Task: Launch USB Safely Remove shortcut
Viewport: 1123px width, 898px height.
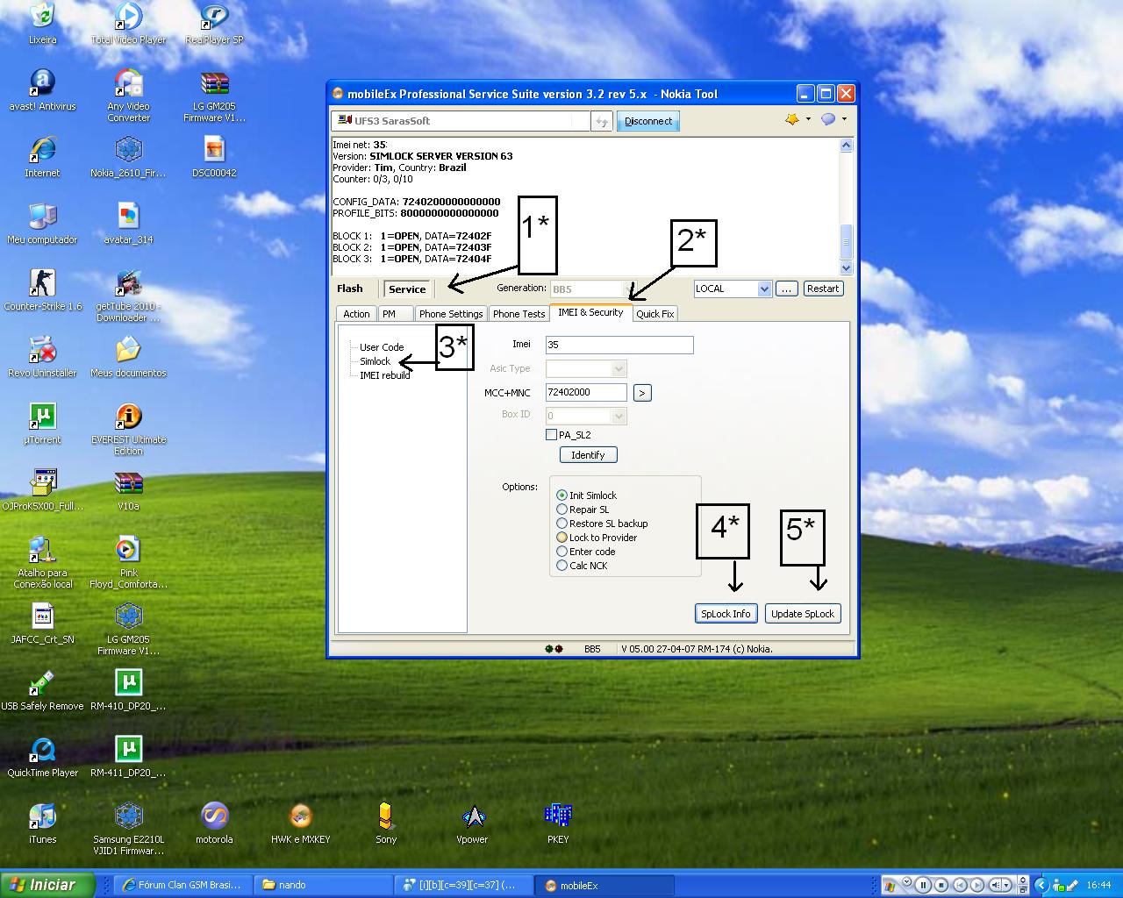Action: (x=42, y=690)
